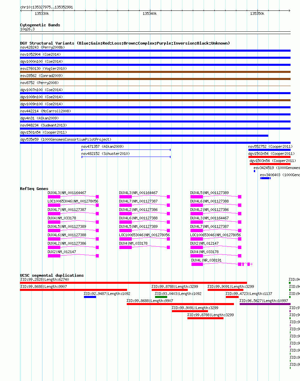Click the dgv1502n54 (Cooper2011) label

point(271,154)
